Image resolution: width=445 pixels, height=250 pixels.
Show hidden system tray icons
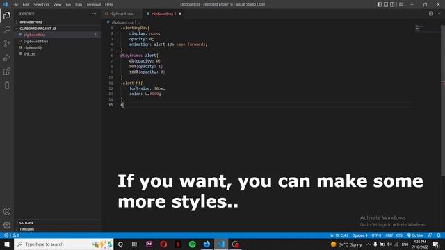tap(368, 244)
